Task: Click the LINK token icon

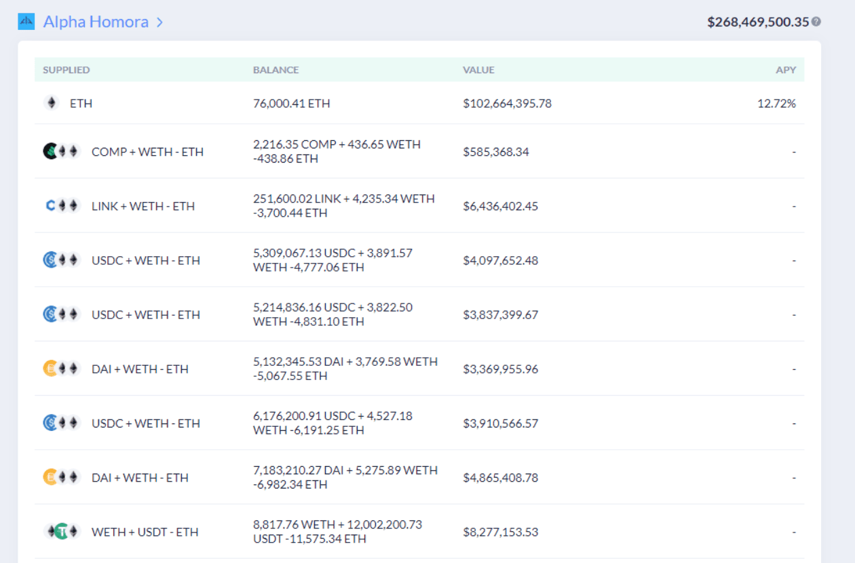Action: click(50, 205)
